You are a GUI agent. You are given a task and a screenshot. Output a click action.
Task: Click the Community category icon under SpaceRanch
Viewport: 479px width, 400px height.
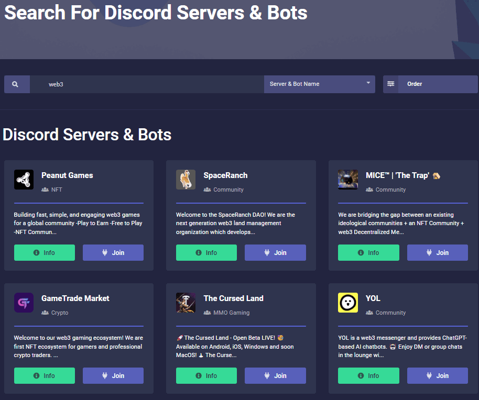point(207,190)
